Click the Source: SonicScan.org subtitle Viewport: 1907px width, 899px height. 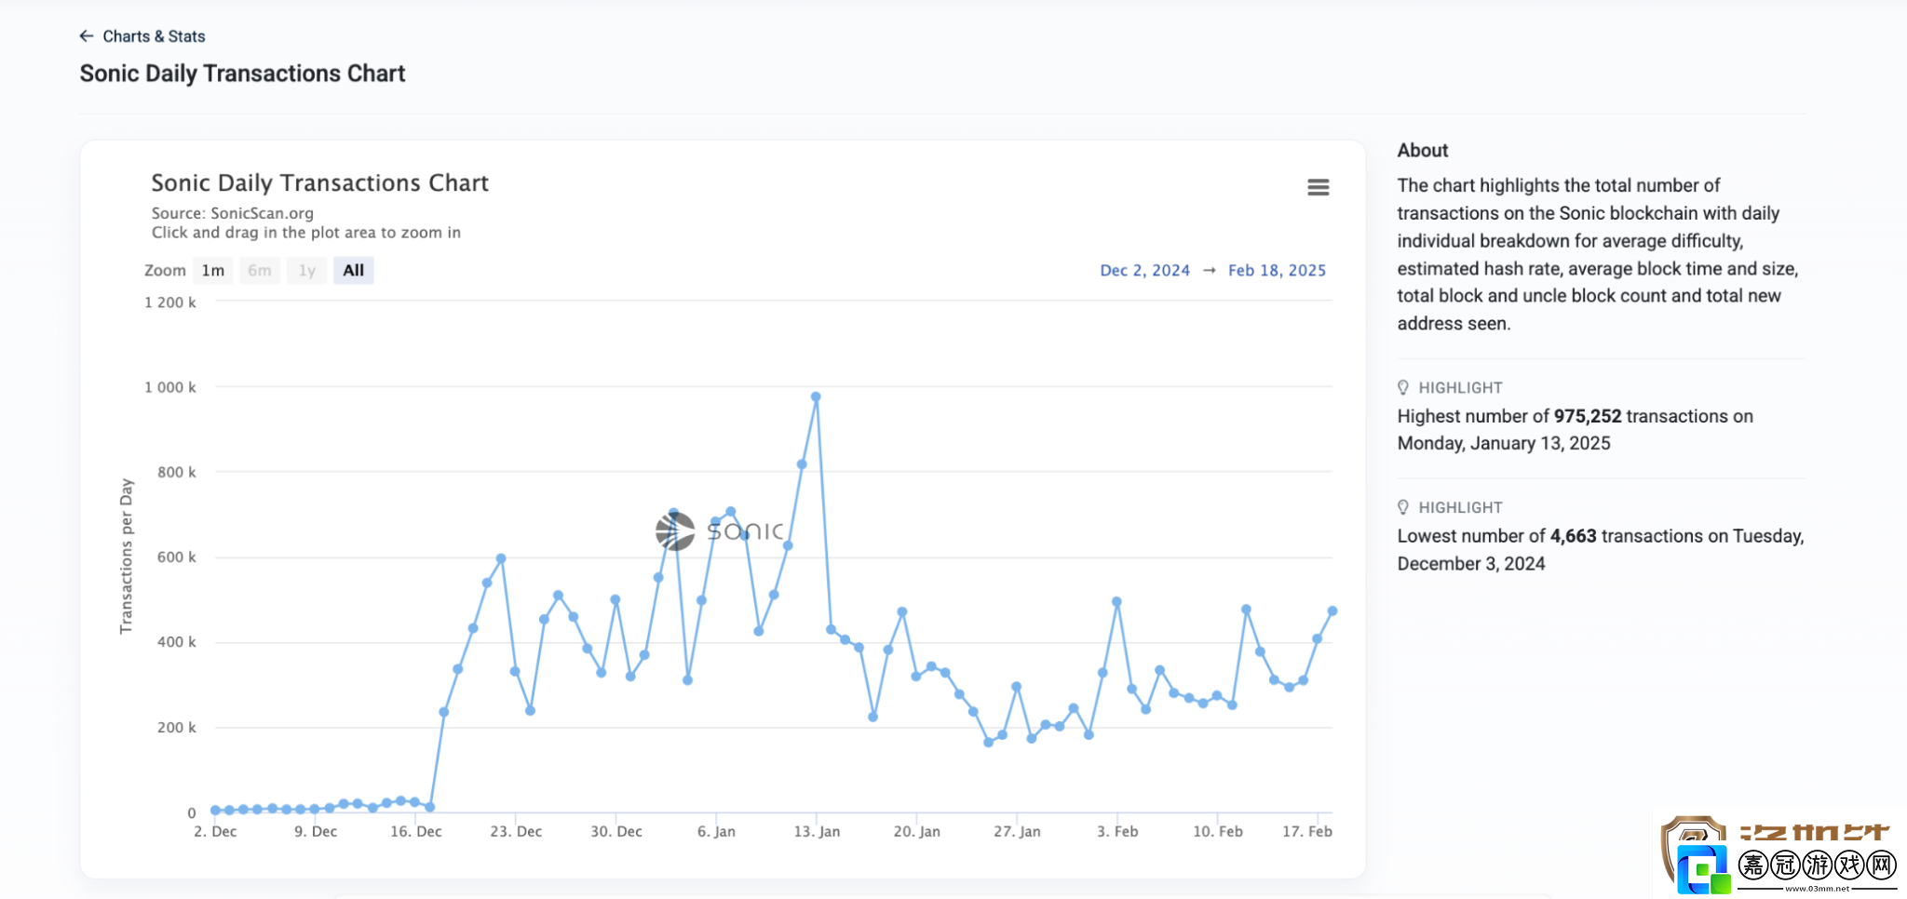[233, 213]
